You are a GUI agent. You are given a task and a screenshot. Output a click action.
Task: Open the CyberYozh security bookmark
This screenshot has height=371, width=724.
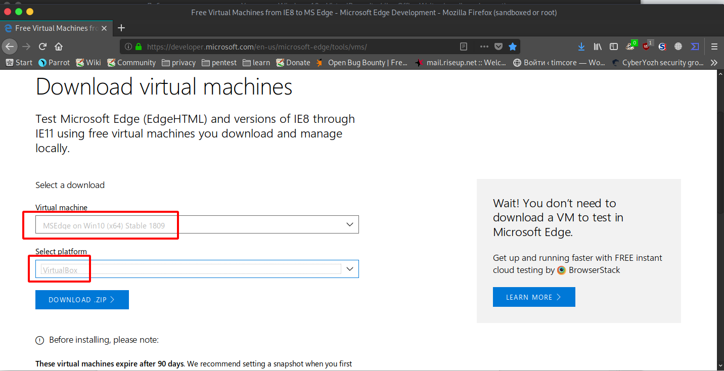pyautogui.click(x=657, y=63)
